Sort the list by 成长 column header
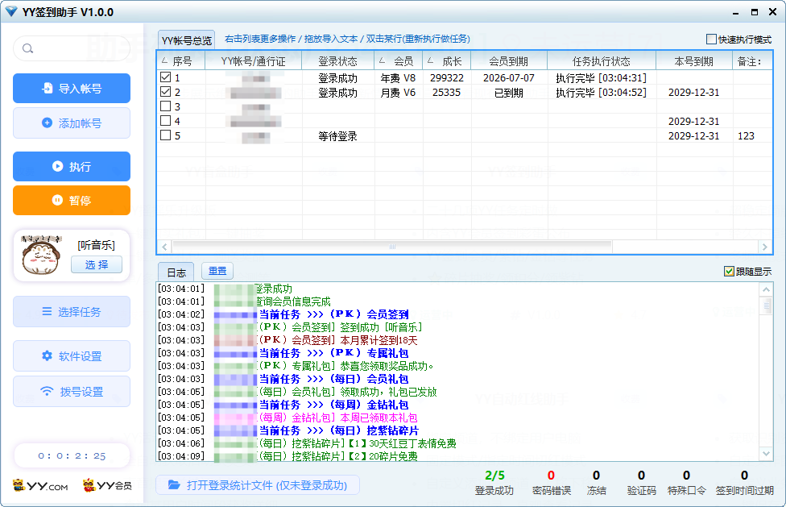Viewport: 786px width, 507px height. pyautogui.click(x=447, y=61)
